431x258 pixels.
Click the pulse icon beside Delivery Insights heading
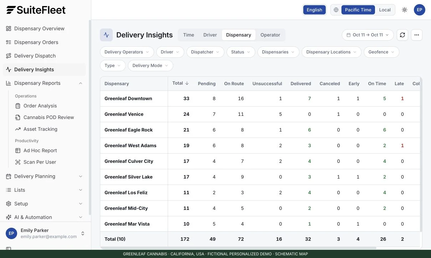click(x=106, y=35)
